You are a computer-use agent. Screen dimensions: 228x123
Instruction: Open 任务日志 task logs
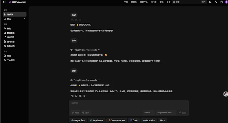click(15, 46)
